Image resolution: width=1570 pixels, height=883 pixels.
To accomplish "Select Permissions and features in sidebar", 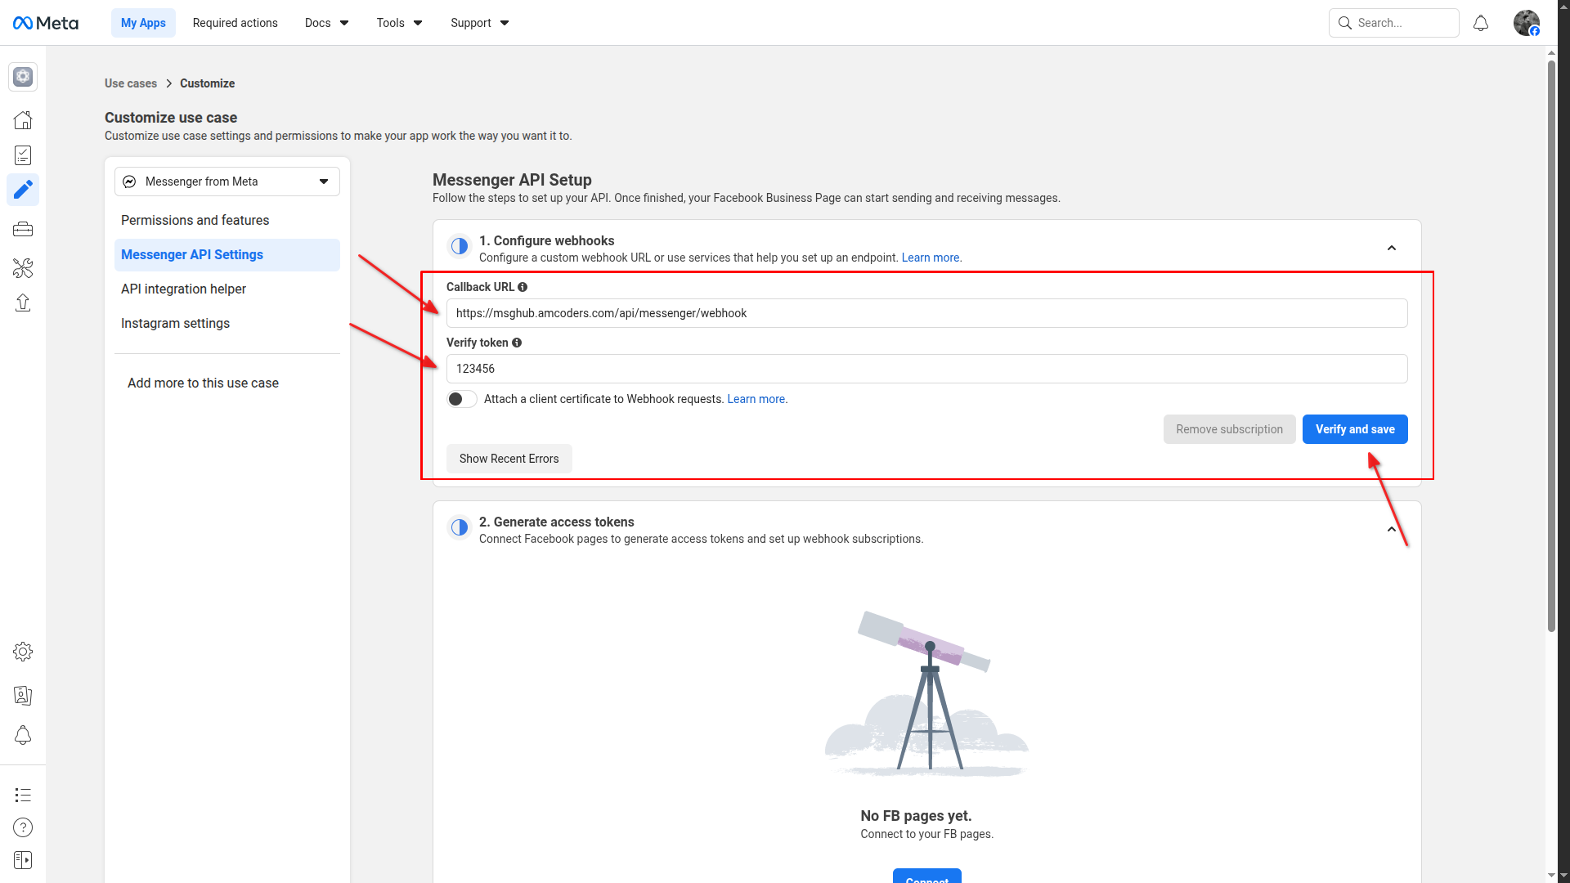I will pos(195,220).
